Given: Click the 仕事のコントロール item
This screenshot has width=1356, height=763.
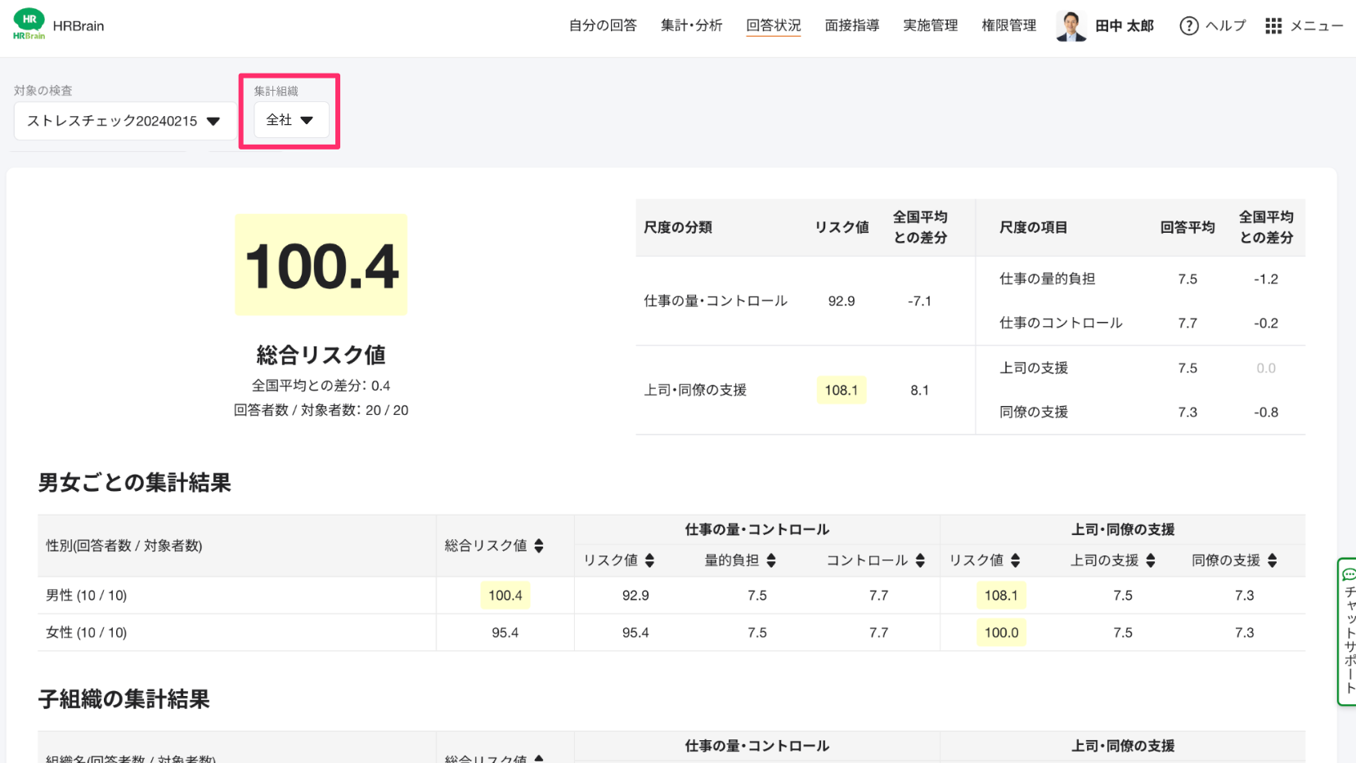Looking at the screenshot, I should point(1061,323).
